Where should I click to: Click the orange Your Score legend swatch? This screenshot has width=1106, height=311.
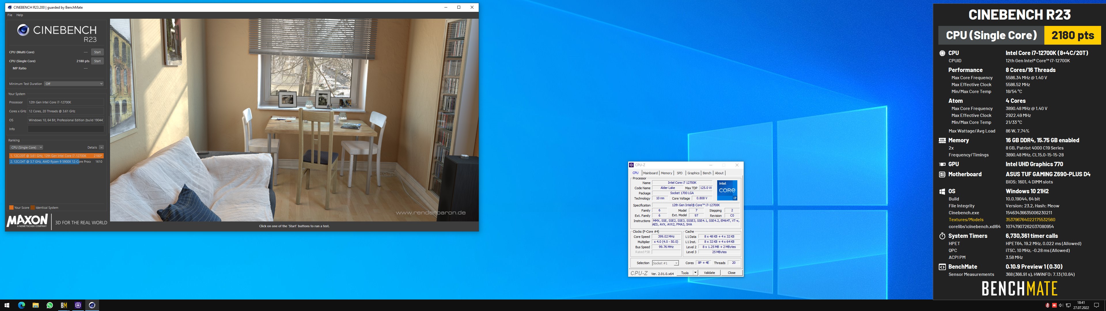[x=11, y=207]
